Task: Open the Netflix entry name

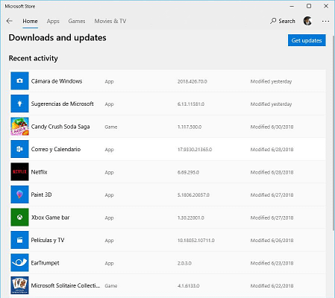Action: 39,172
